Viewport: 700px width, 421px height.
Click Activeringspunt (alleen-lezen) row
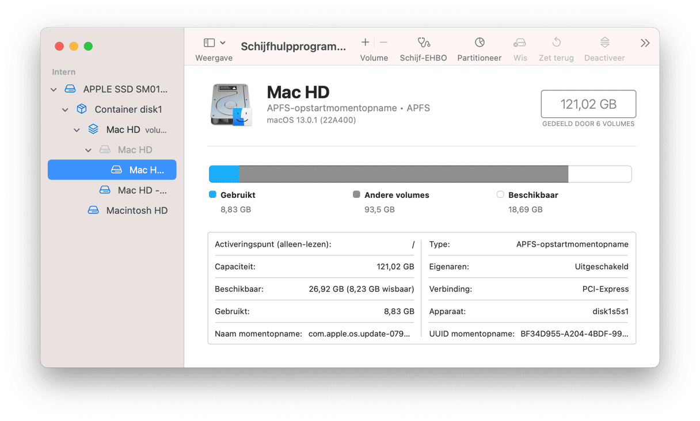(x=314, y=244)
